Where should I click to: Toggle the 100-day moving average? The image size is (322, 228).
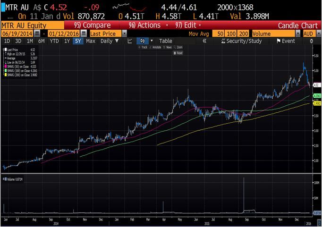(230, 34)
